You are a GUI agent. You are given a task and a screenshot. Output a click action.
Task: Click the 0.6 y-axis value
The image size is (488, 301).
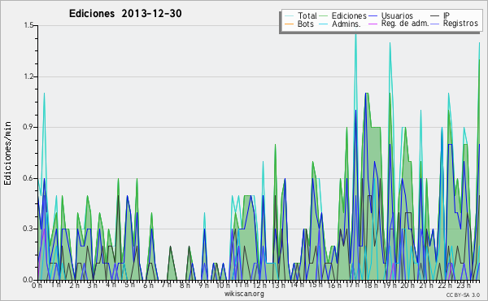[x=28, y=178]
